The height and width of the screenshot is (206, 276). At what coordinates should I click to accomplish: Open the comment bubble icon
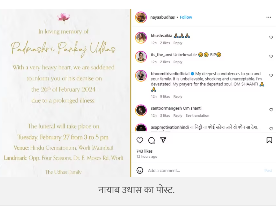[x=151, y=140]
